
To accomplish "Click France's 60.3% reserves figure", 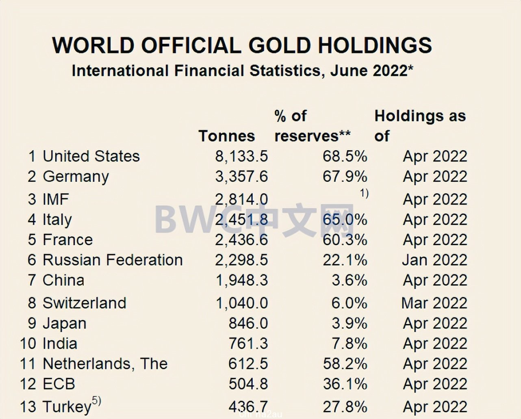I will (x=345, y=240).
